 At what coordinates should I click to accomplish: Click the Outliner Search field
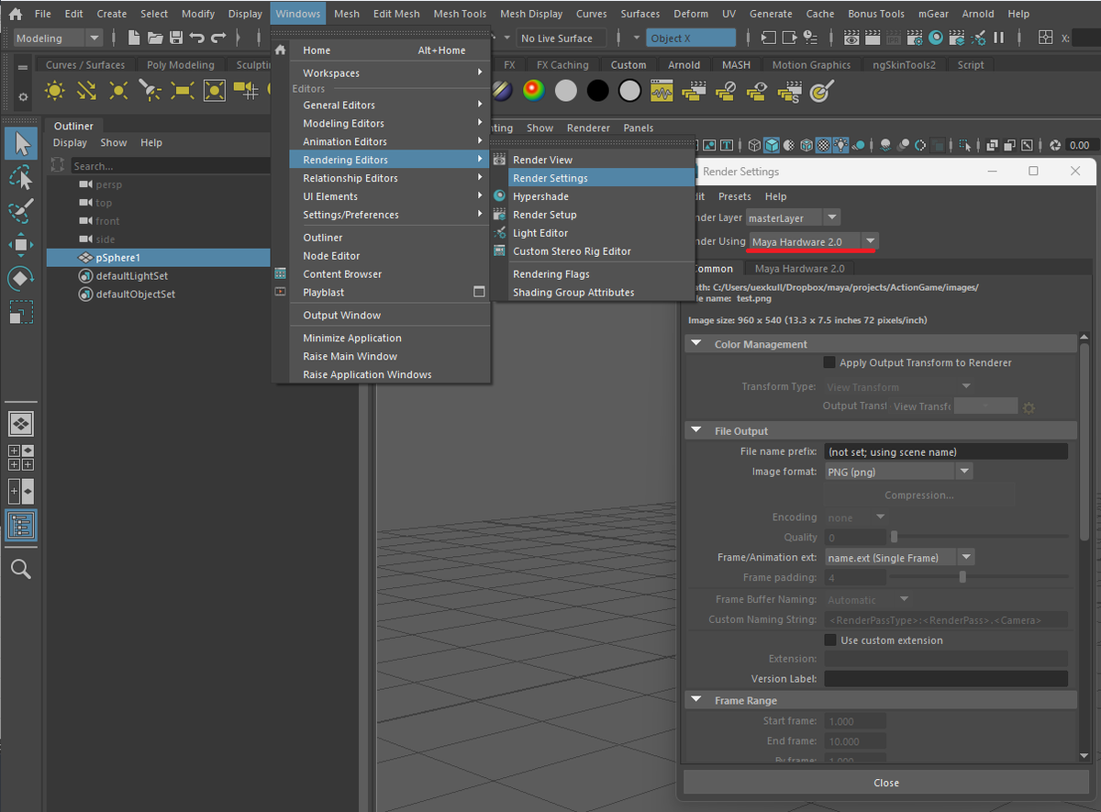coord(170,166)
